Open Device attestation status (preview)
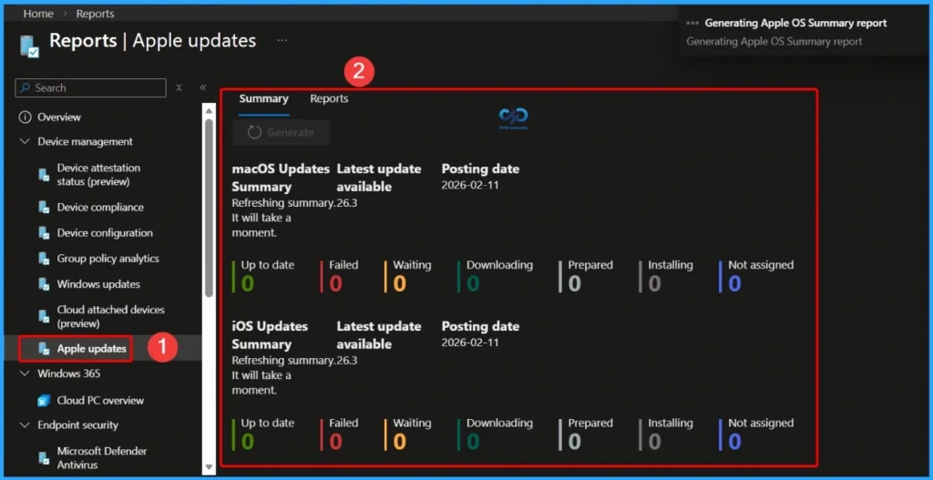Screen dimensions: 933x480 (x=98, y=175)
